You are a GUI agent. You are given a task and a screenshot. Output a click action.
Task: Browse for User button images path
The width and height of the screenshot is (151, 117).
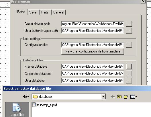click(x=129, y=31)
